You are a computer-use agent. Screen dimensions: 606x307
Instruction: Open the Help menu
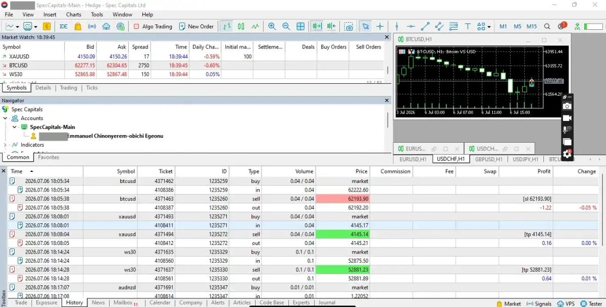(x=147, y=15)
